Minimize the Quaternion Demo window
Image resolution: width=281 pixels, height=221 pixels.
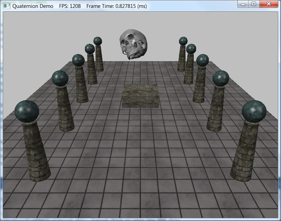click(243, 4)
